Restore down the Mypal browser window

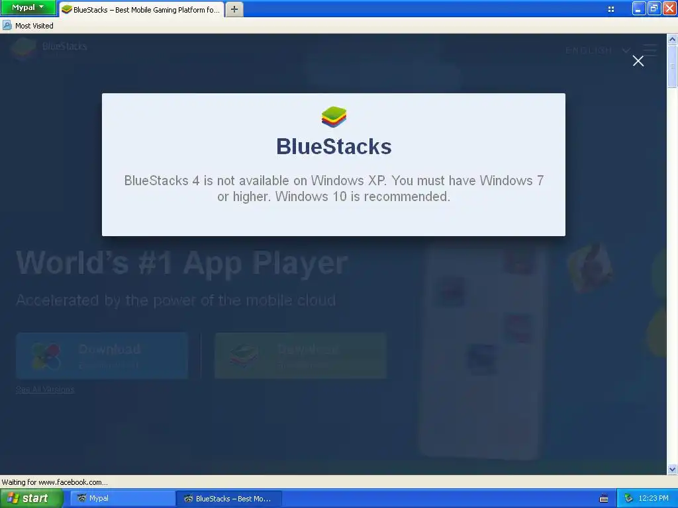pyautogui.click(x=654, y=8)
